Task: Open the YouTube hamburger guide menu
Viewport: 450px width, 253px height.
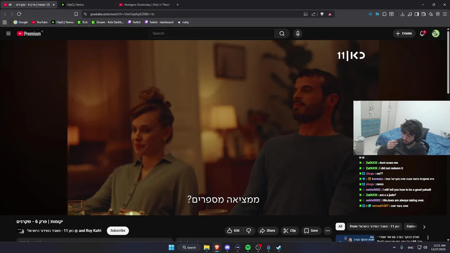Action: (8, 33)
